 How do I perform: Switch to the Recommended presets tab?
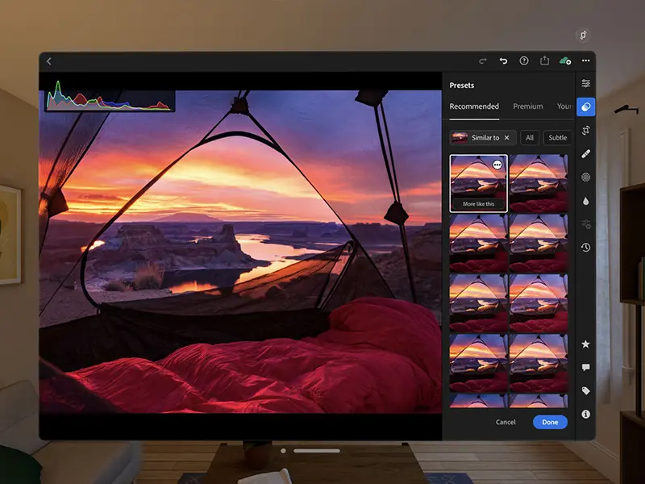pos(474,106)
